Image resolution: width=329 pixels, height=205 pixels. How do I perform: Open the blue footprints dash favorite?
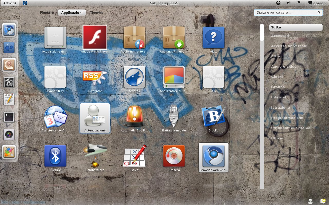(x=9, y=47)
